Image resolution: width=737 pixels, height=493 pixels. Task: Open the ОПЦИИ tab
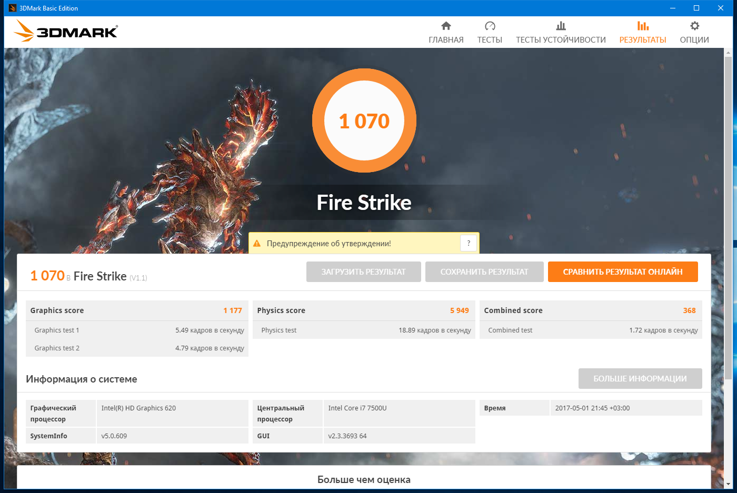[694, 39]
